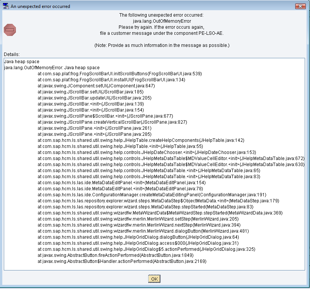Click the MetaDataStep.stepStarted stack line

pos(146,207)
